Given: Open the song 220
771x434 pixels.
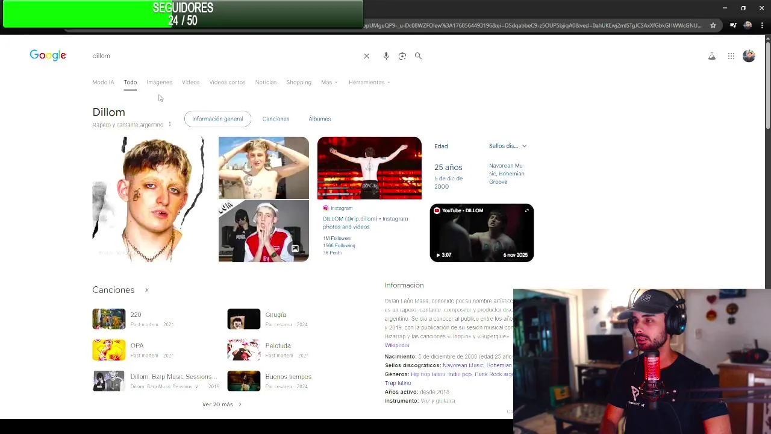Looking at the screenshot, I should pyautogui.click(x=136, y=315).
